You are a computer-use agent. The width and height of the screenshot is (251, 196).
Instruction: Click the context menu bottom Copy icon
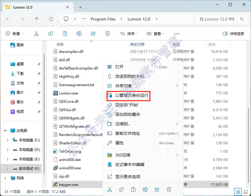click(121, 189)
